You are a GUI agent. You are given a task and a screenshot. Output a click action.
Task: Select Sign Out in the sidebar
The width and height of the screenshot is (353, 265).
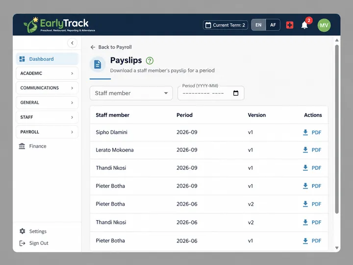[x=34, y=243]
